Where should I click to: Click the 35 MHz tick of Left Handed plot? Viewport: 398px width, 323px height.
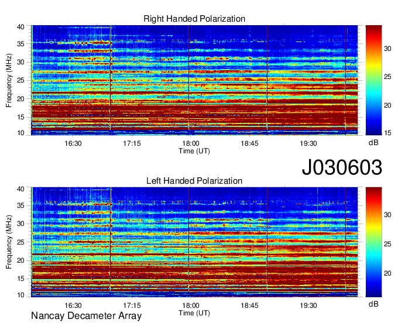(x=20, y=205)
